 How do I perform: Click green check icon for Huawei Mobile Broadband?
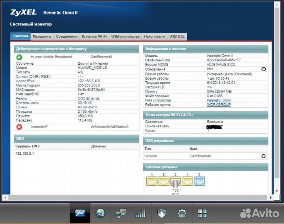tap(19, 57)
